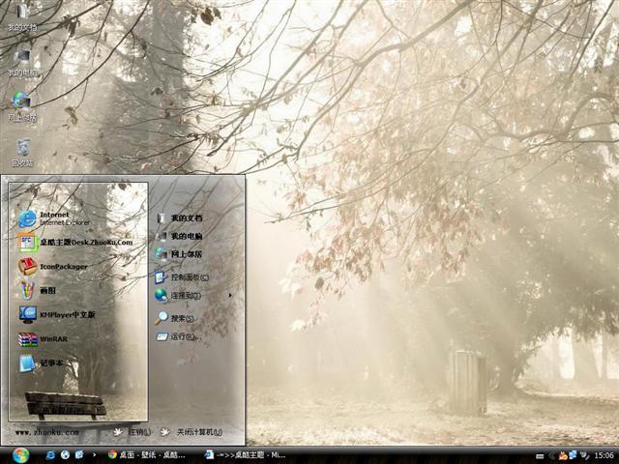Click the volume tray icon

point(584,455)
